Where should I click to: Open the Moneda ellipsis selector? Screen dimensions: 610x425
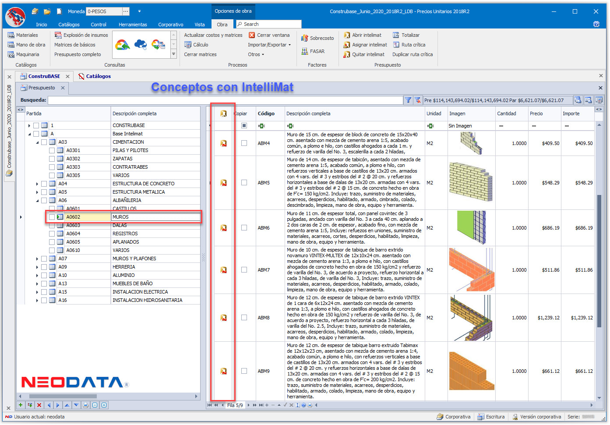[x=126, y=11]
